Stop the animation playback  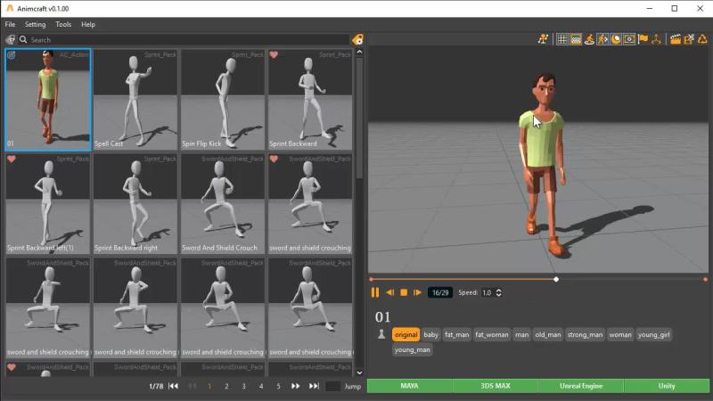(404, 293)
